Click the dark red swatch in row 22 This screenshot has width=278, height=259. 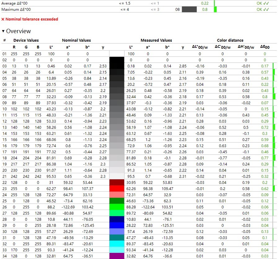[x=117, y=182]
